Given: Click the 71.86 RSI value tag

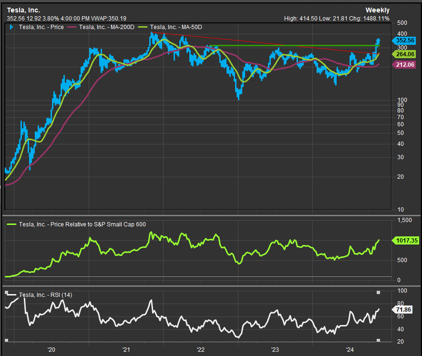Looking at the screenshot, I should pyautogui.click(x=402, y=310).
